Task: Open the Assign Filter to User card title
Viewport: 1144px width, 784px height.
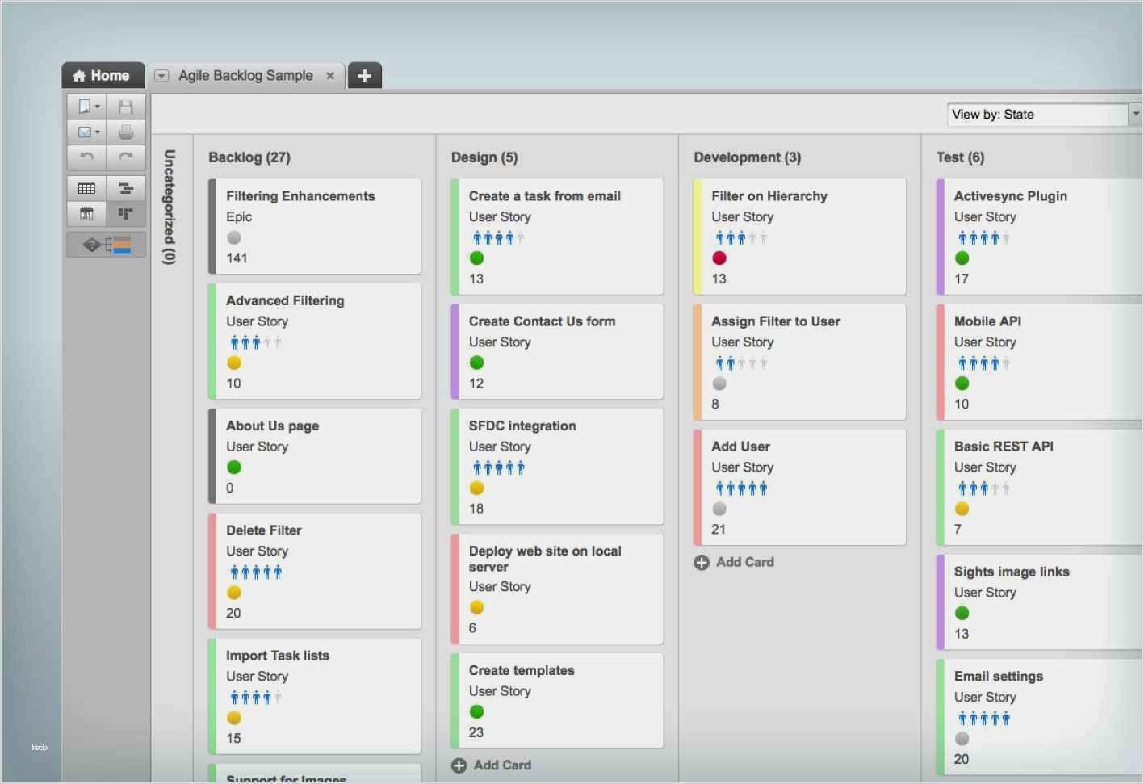Action: [776, 321]
